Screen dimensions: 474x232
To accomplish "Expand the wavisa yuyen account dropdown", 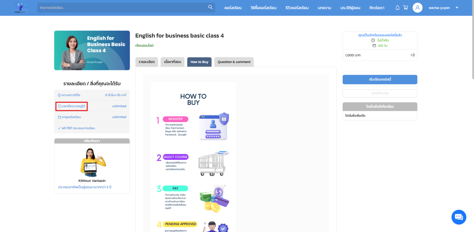I will pos(457,8).
